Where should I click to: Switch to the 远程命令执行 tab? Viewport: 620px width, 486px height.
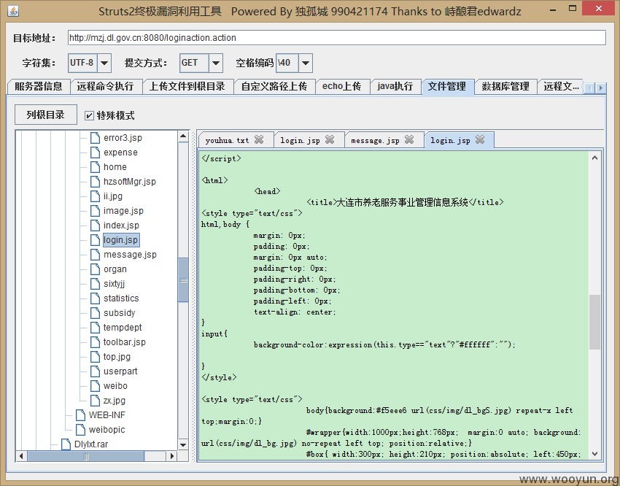pos(105,87)
